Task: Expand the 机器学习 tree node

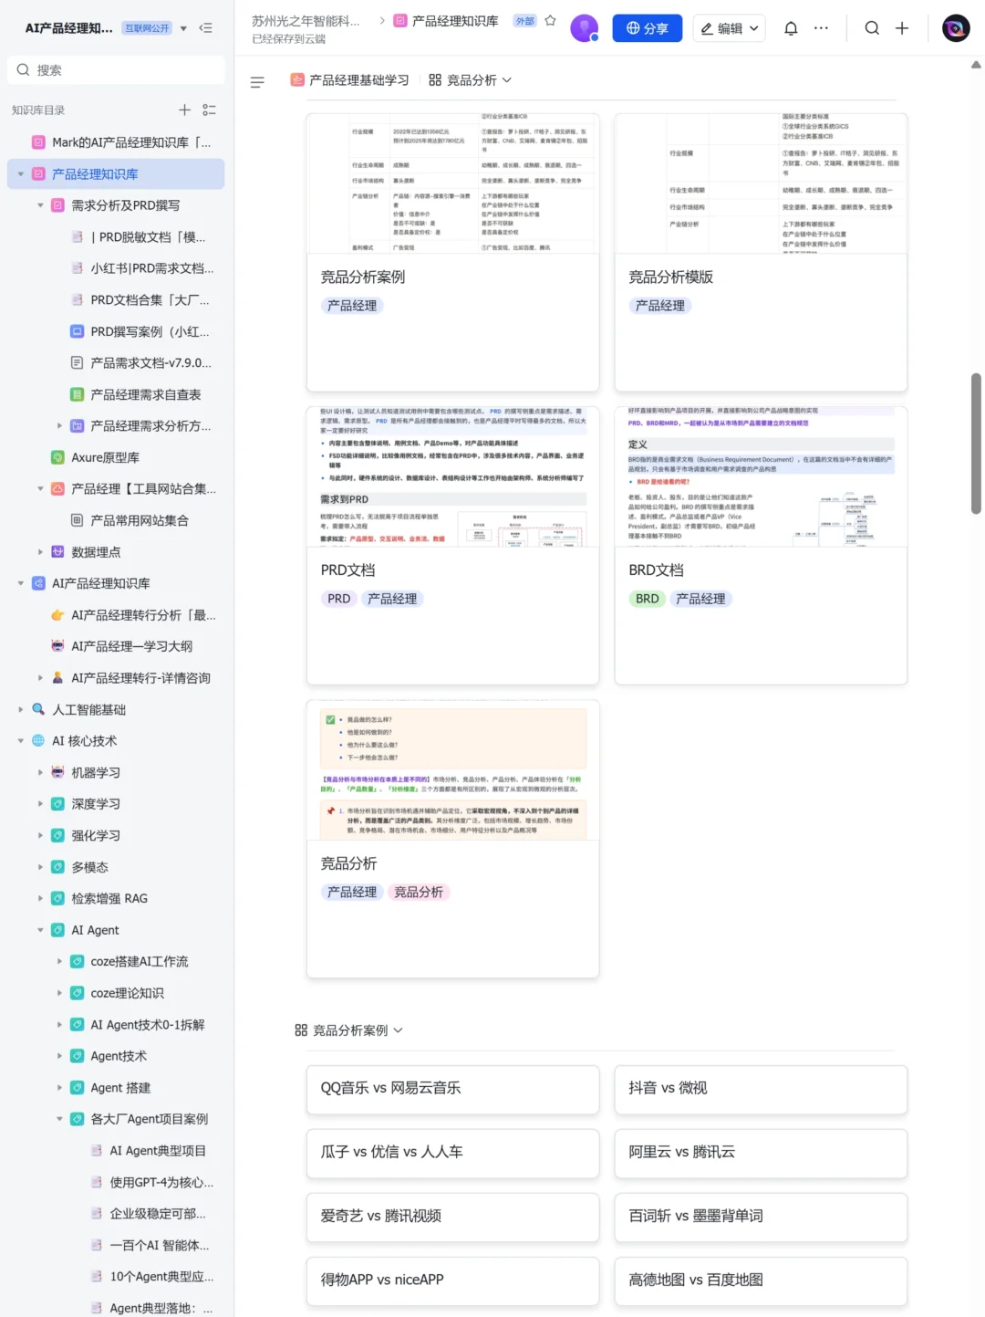Action: (40, 772)
